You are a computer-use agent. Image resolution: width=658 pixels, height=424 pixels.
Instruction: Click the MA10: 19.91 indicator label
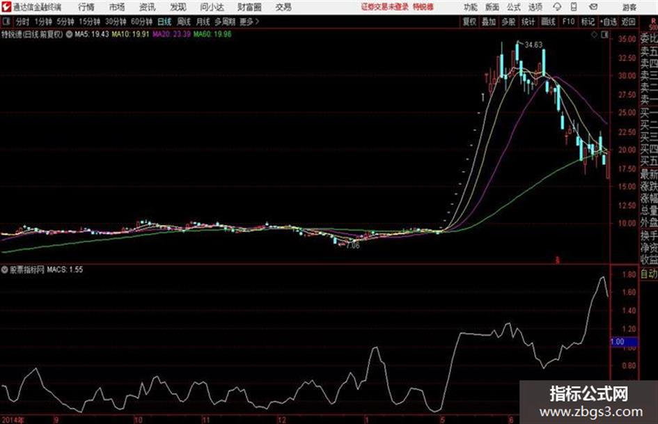pos(130,34)
